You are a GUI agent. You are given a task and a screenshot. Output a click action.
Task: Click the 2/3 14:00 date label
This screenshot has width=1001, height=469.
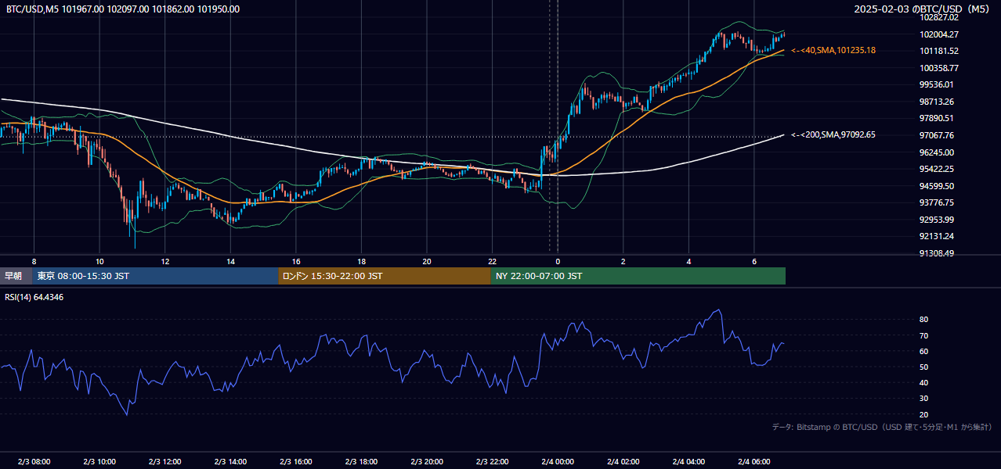[230, 461]
